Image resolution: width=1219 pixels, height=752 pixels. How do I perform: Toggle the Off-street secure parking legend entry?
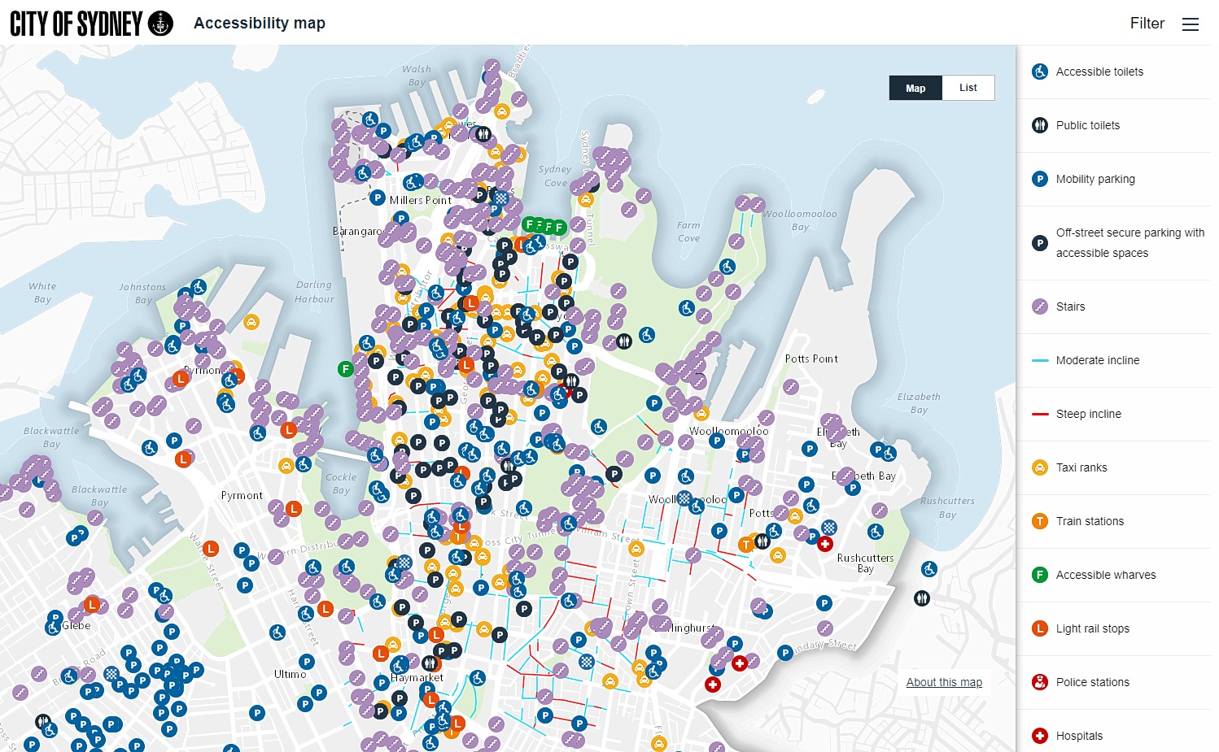point(1039,242)
